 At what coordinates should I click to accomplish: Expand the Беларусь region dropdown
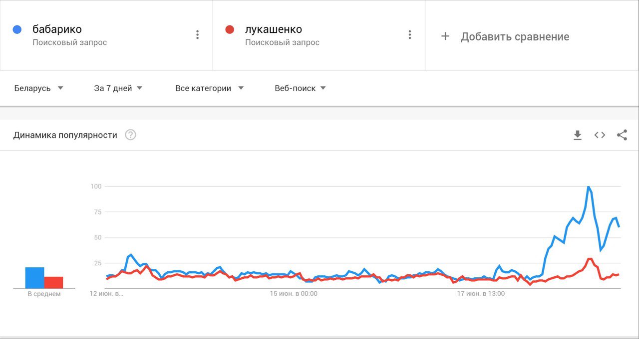tap(38, 88)
